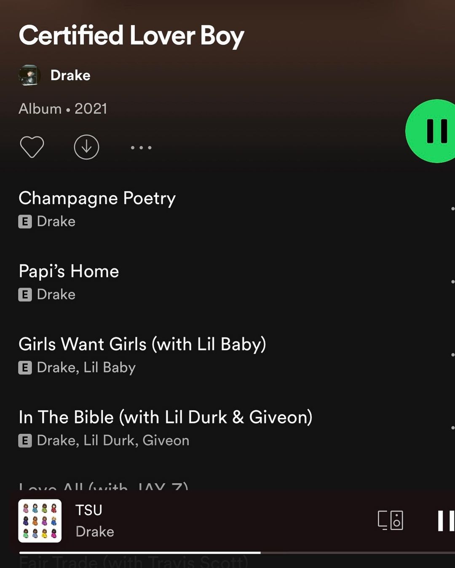This screenshot has width=455, height=568.
Task: Open more options for Papi's Home
Action: click(452, 282)
